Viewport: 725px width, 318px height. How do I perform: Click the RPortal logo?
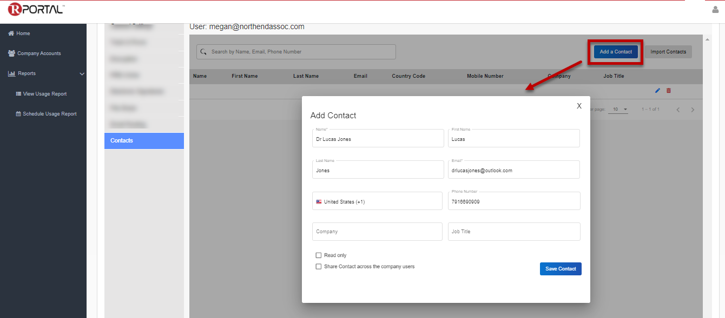click(x=36, y=9)
